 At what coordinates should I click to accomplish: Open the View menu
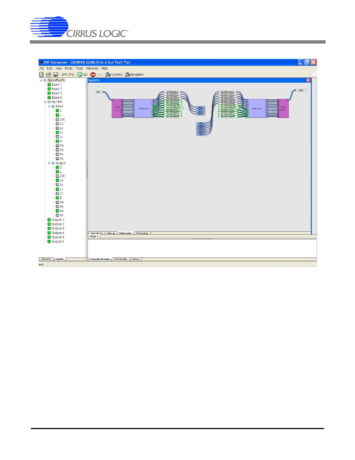[x=59, y=69]
